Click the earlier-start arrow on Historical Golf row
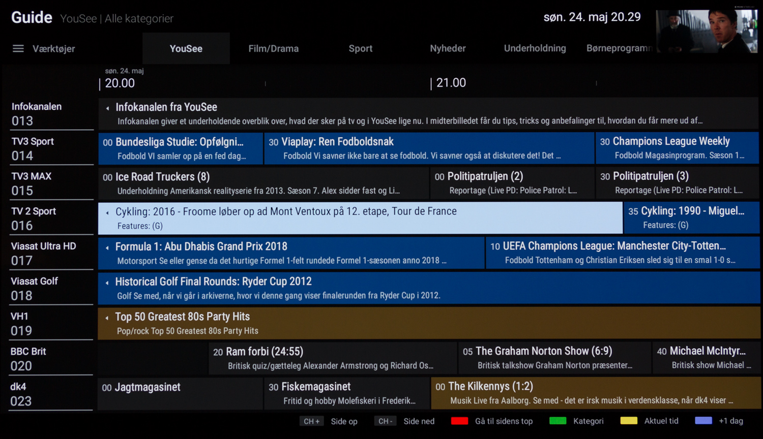This screenshot has width=763, height=439. click(x=107, y=283)
